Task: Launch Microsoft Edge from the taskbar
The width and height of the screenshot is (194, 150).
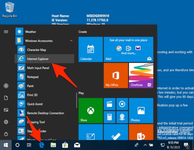Action: coord(42,145)
